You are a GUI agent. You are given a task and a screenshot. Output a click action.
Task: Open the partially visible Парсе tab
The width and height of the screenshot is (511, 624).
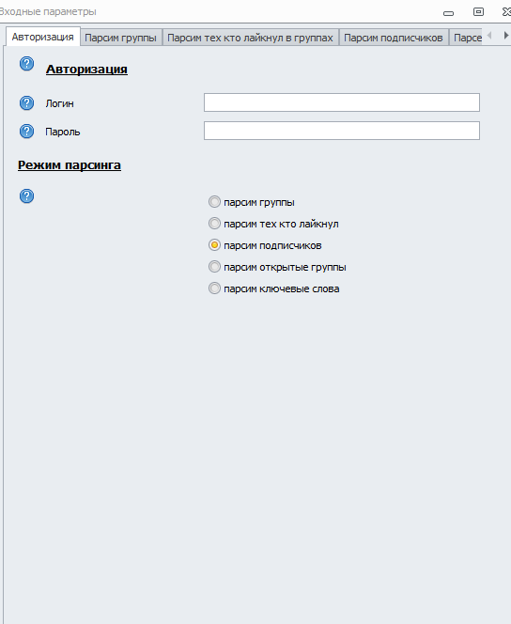(466, 38)
